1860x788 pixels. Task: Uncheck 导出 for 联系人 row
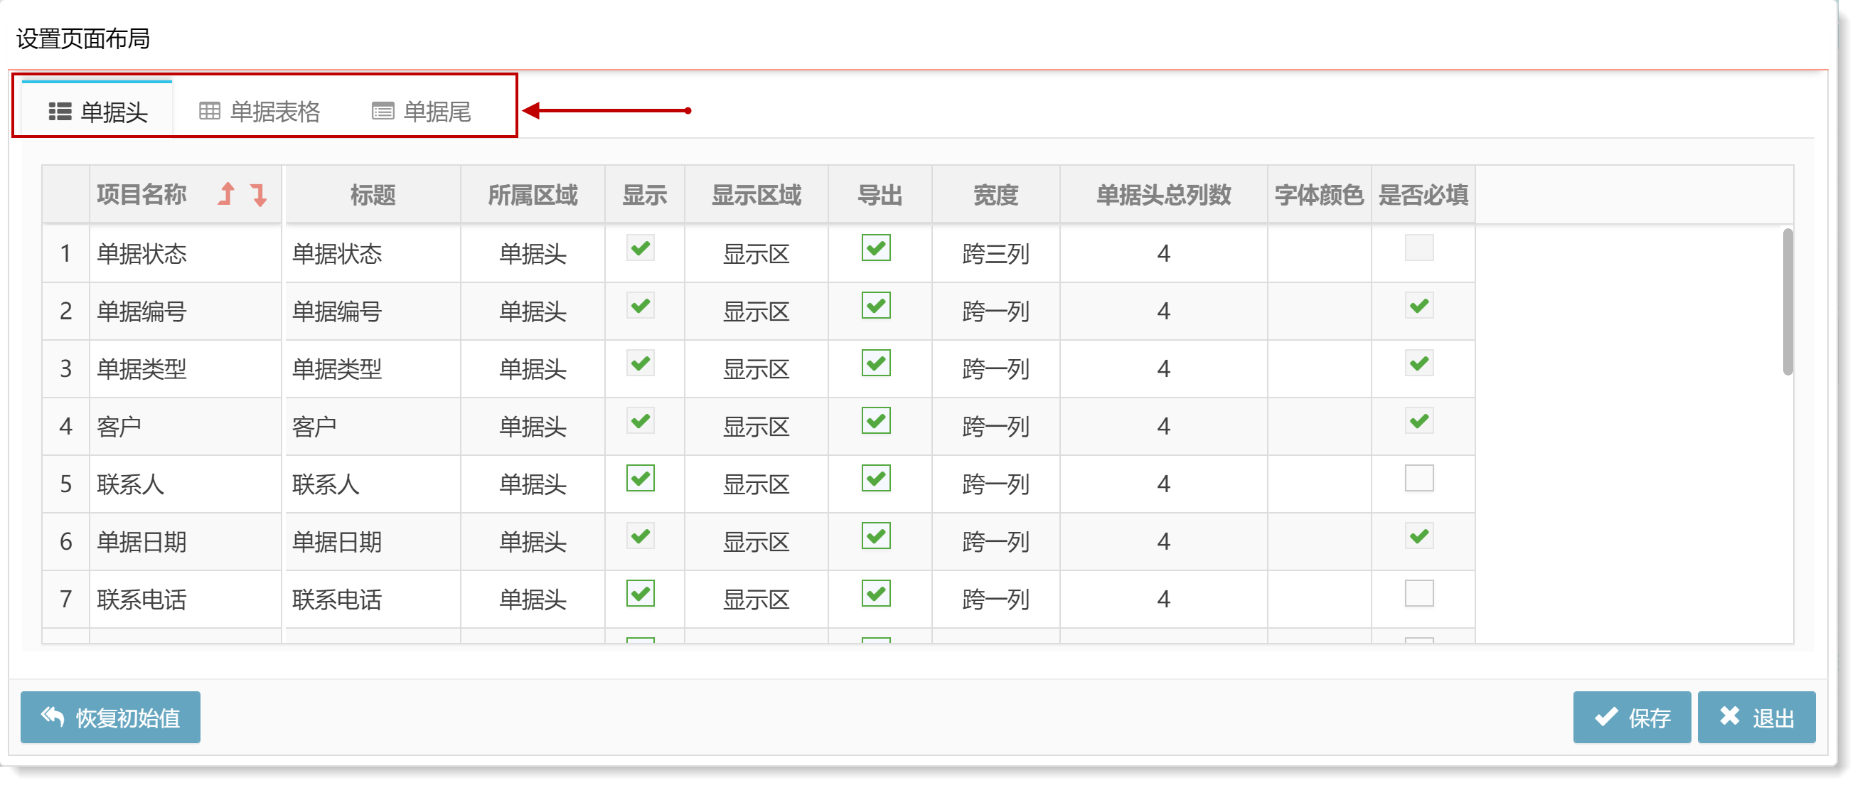tap(876, 479)
